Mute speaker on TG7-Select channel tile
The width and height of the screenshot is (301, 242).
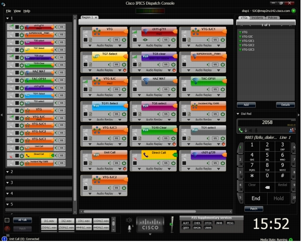(x=109, y=65)
